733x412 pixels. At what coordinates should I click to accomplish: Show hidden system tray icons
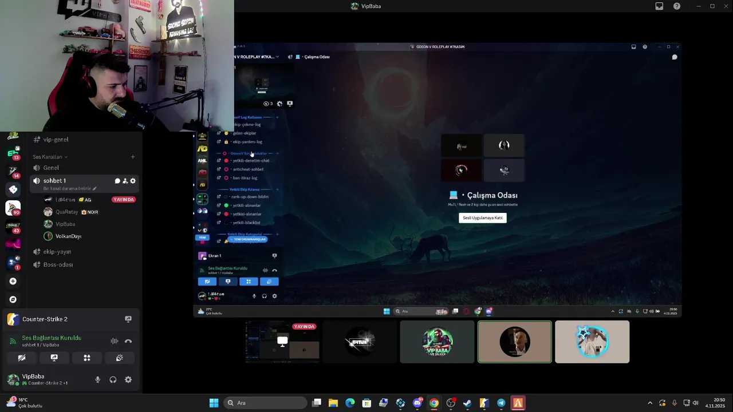click(x=649, y=403)
